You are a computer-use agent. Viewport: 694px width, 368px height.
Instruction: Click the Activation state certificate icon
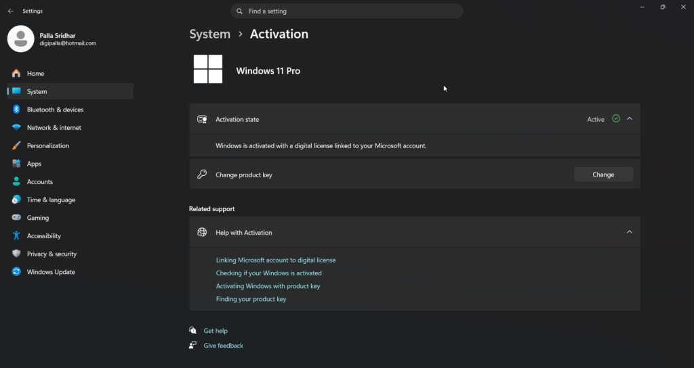[202, 119]
